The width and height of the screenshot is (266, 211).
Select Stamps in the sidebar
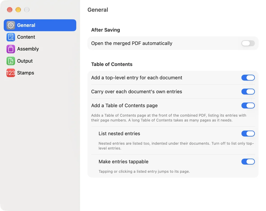click(x=40, y=73)
